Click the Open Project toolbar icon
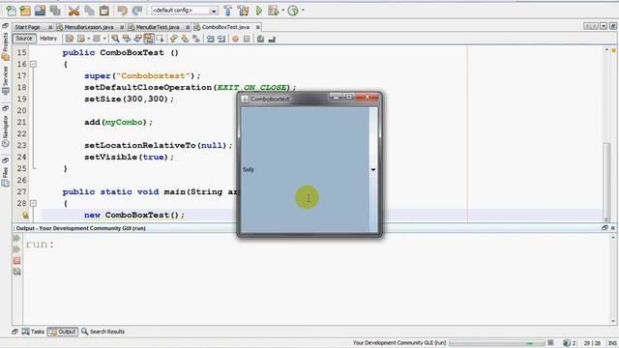Image resolution: width=619 pixels, height=348 pixels. (40, 11)
